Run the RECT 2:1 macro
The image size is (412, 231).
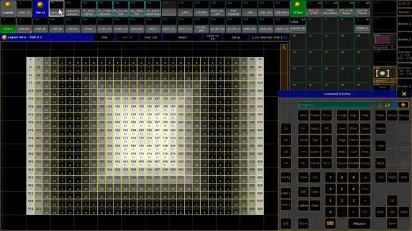169,25
